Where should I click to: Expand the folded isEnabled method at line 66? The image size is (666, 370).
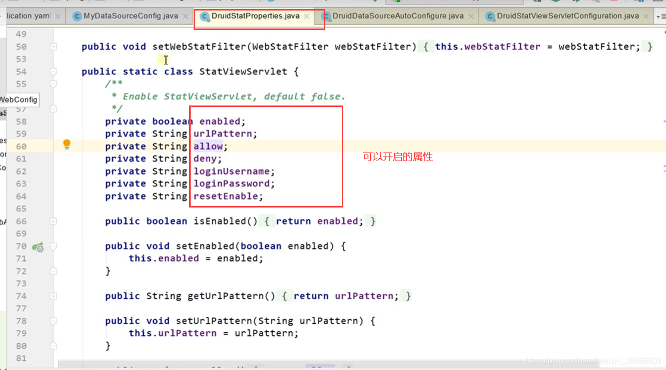pyautogui.click(x=53, y=221)
